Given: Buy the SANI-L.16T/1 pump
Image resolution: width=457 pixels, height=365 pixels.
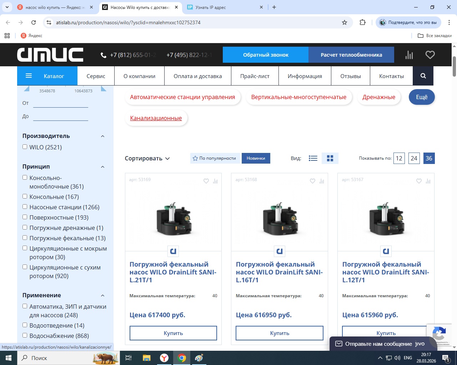Looking at the screenshot, I should click(280, 333).
